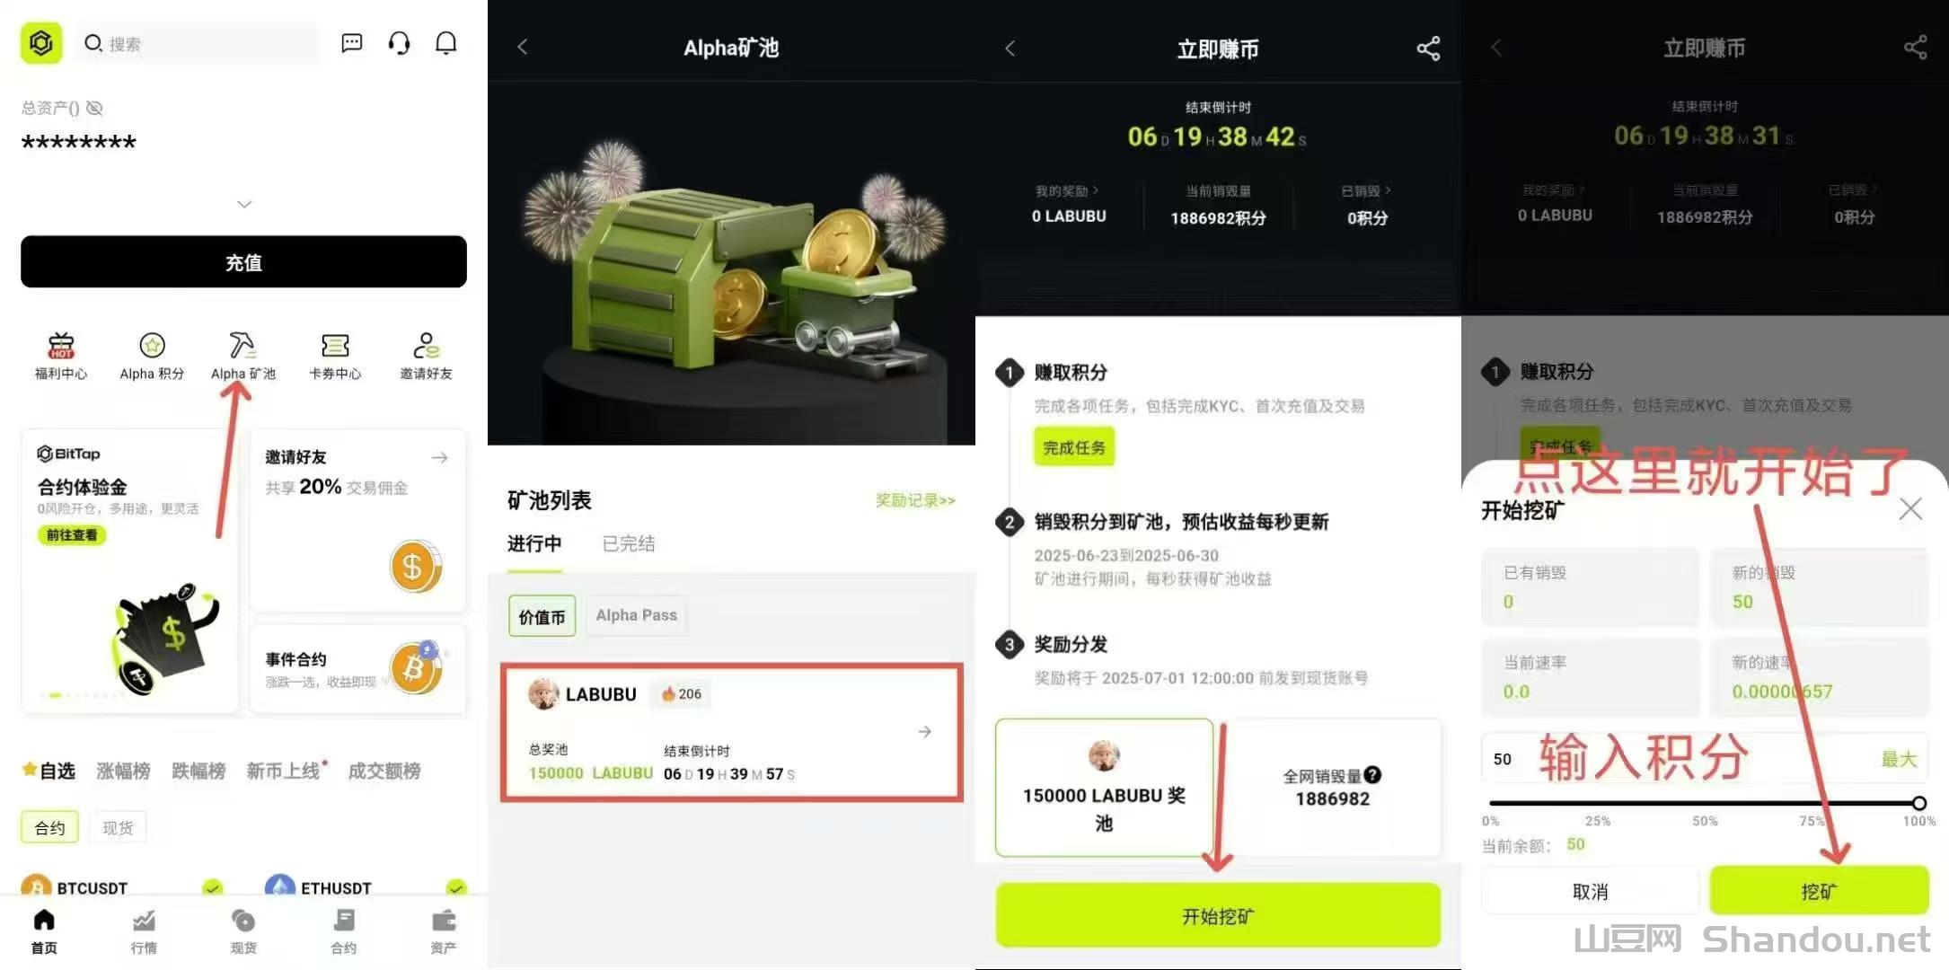Viewport: 1949px width, 970px height.
Task: Open the Alpha 矿池 pickaxe icon
Action: tap(243, 345)
